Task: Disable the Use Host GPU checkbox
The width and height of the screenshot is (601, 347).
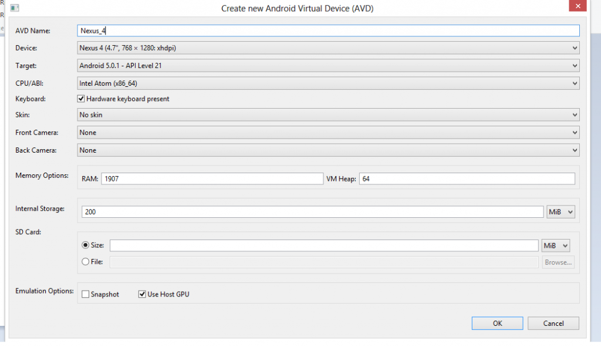Action: coord(142,294)
